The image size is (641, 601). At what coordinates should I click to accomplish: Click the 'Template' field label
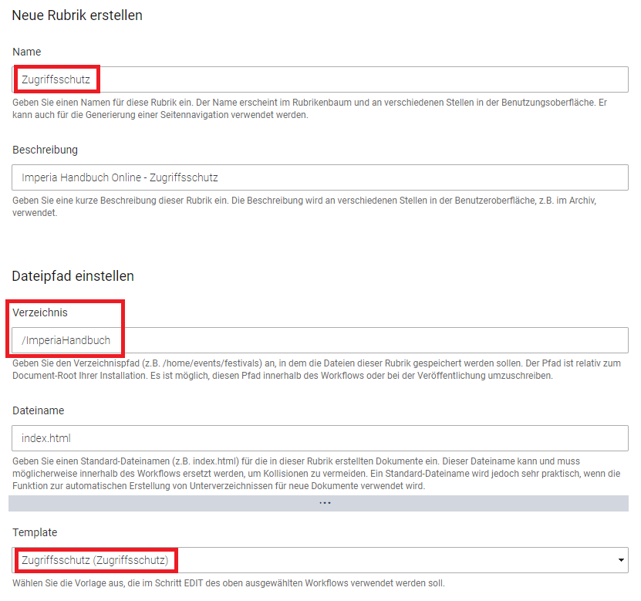point(35,532)
